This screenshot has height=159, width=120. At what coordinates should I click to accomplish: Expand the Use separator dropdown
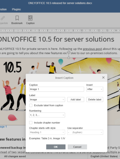85,132
